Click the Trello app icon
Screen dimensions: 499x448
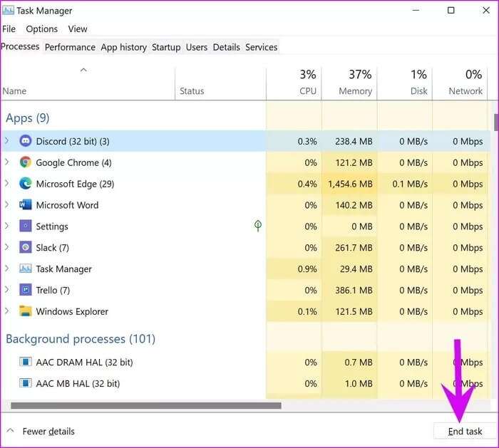coord(26,290)
